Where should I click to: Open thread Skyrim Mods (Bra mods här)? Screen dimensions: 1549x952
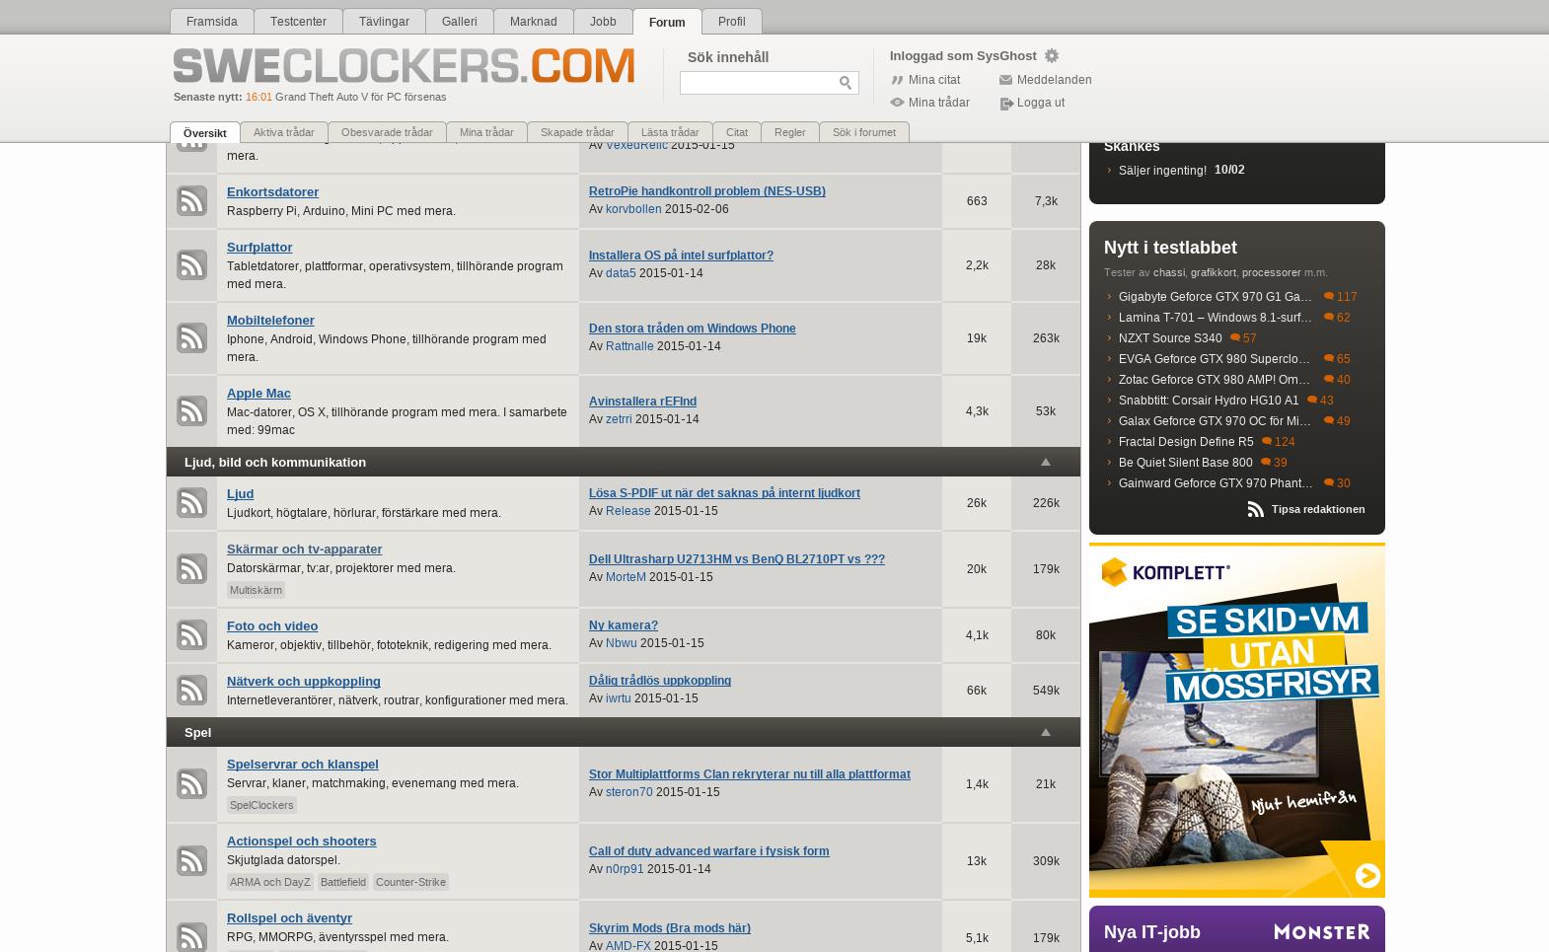[x=669, y=927]
